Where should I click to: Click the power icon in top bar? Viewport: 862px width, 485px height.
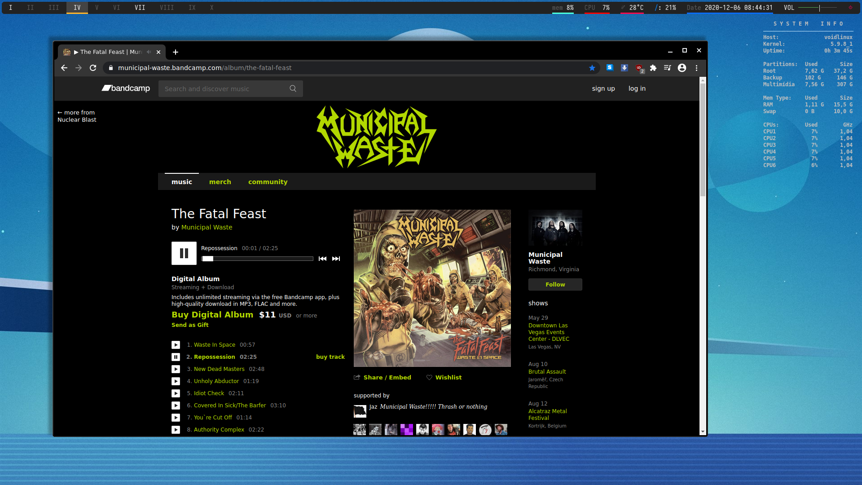click(x=850, y=8)
